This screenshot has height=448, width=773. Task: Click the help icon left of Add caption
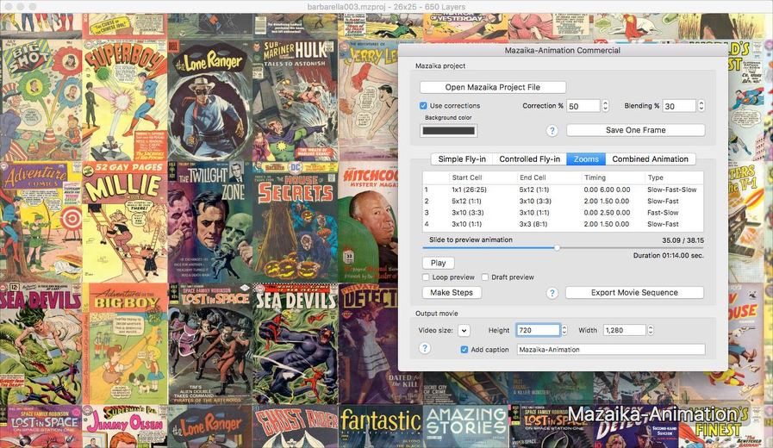(425, 348)
